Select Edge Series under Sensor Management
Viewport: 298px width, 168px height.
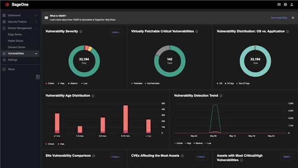15,34
